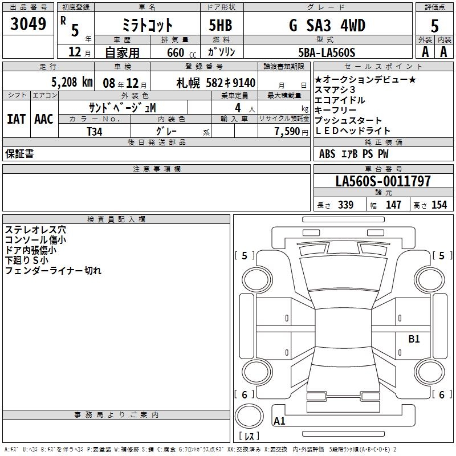Click equipment list ABS エアB PS PW
The width and height of the screenshot is (456, 456).
click(x=353, y=153)
